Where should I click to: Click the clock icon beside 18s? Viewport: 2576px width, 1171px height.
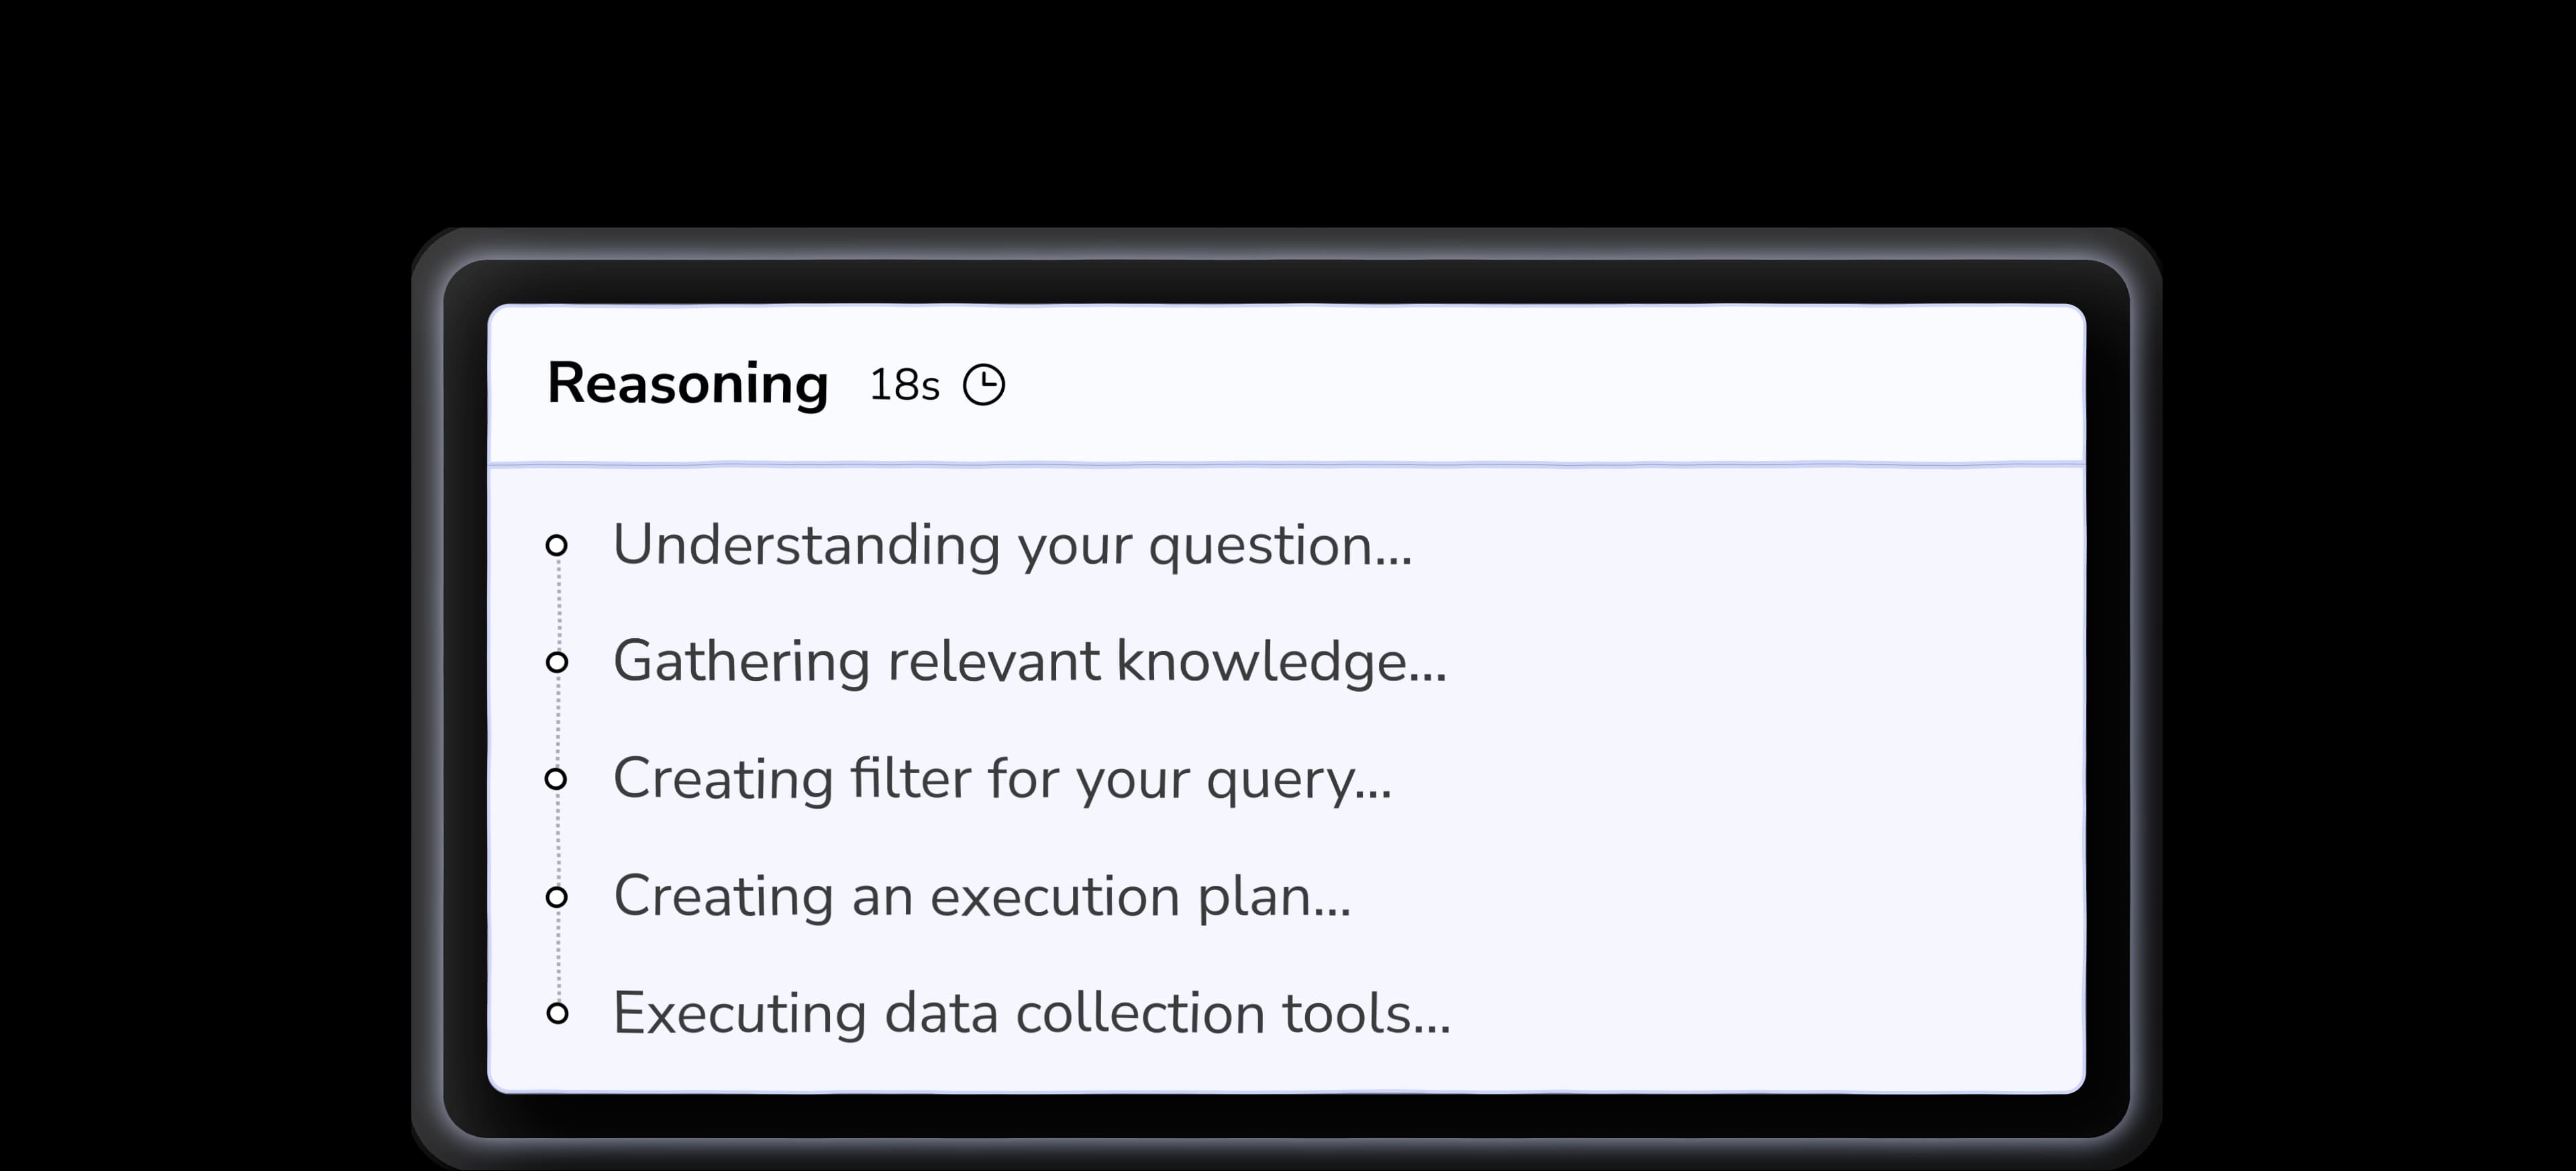tap(985, 384)
